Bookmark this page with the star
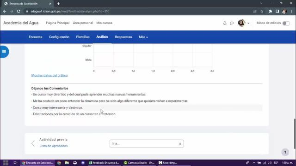296x166 pixels. (x=262, y=11)
